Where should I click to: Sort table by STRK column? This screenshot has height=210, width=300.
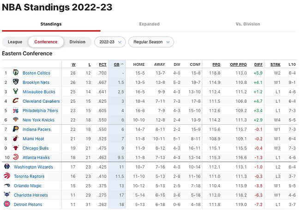click(x=276, y=64)
